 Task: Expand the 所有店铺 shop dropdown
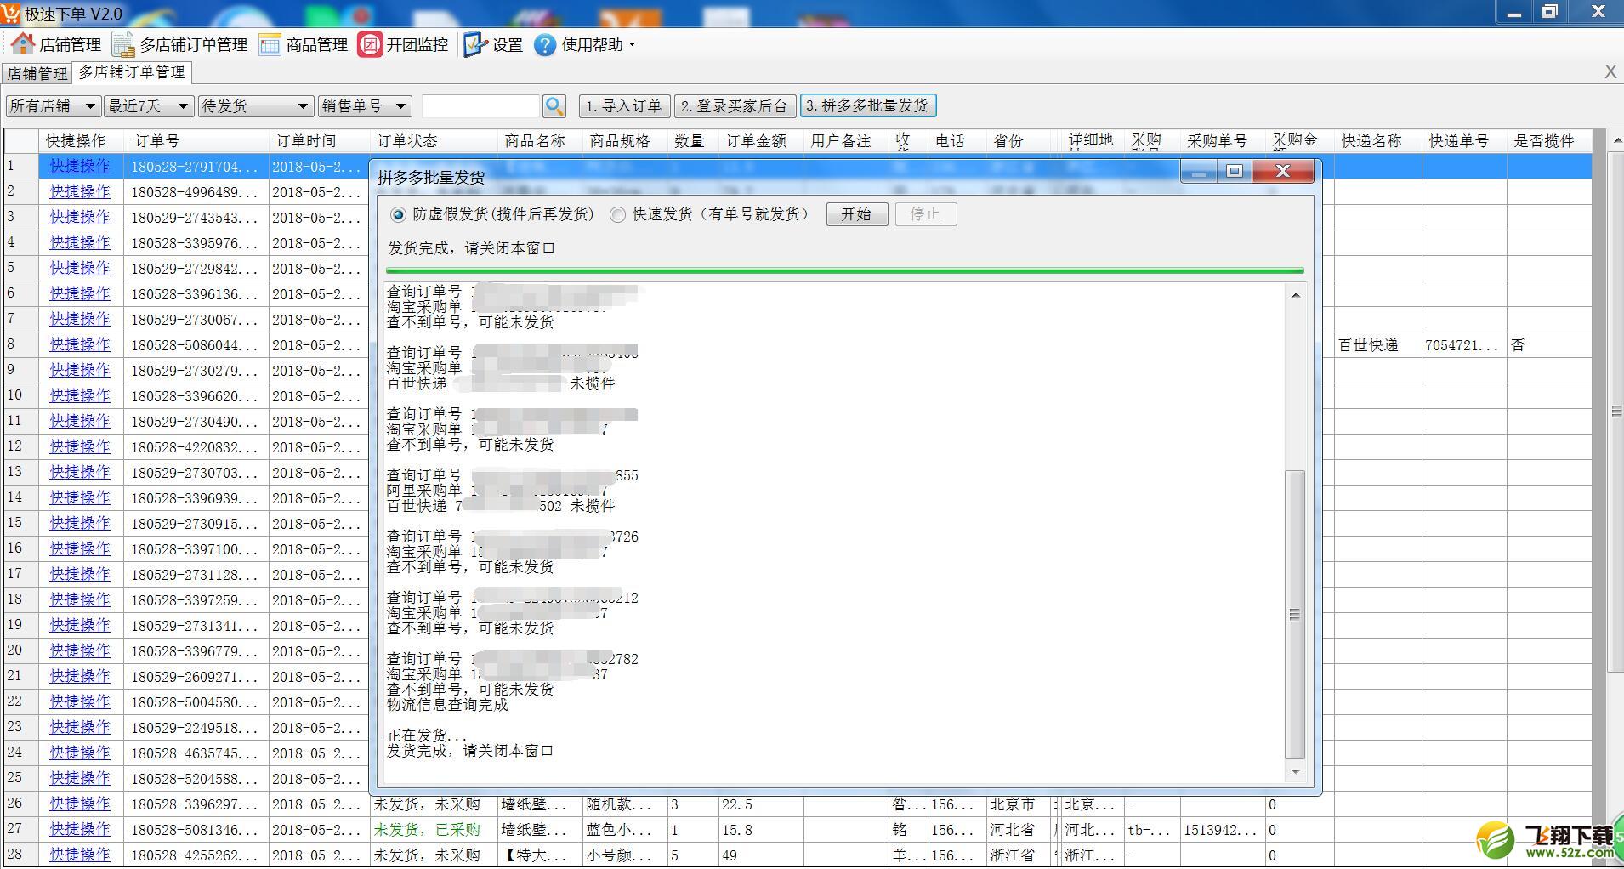(89, 106)
